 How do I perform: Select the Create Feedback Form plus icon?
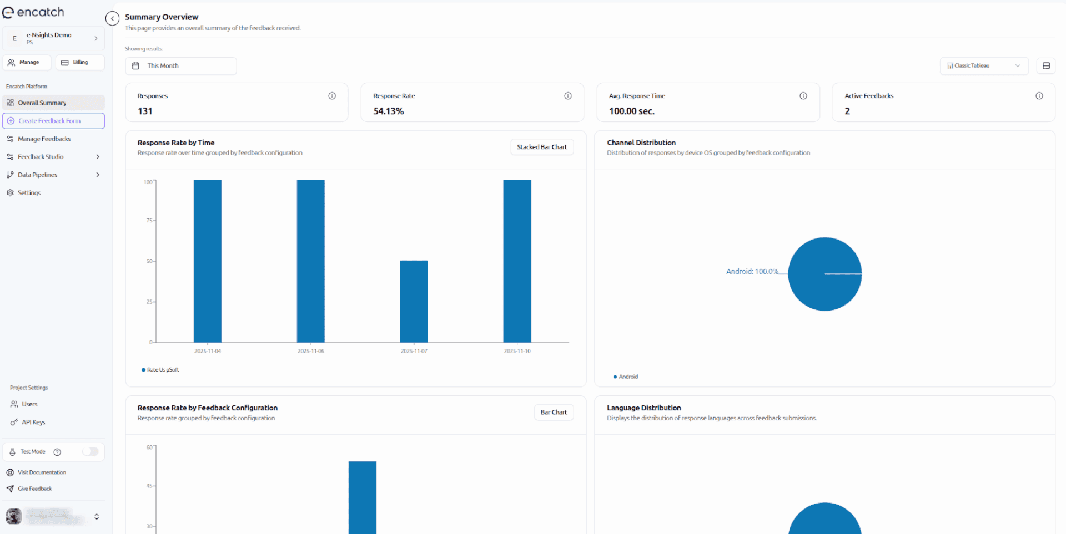(11, 120)
